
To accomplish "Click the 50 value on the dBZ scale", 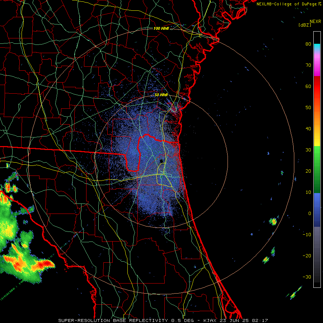I will pyautogui.click(x=308, y=108).
